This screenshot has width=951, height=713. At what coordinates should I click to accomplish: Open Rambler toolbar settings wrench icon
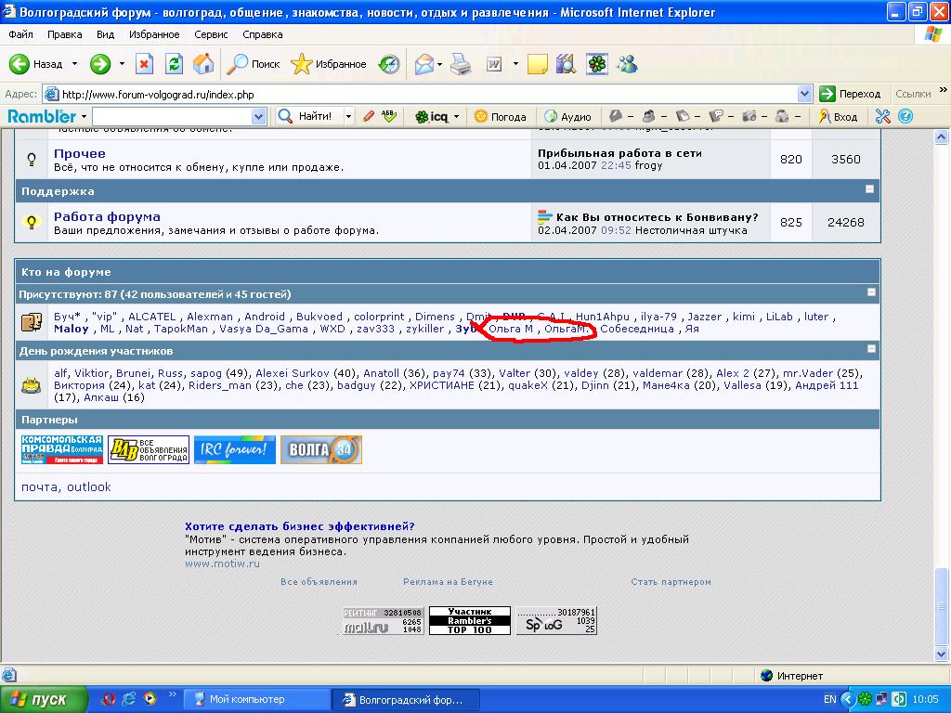(x=882, y=116)
